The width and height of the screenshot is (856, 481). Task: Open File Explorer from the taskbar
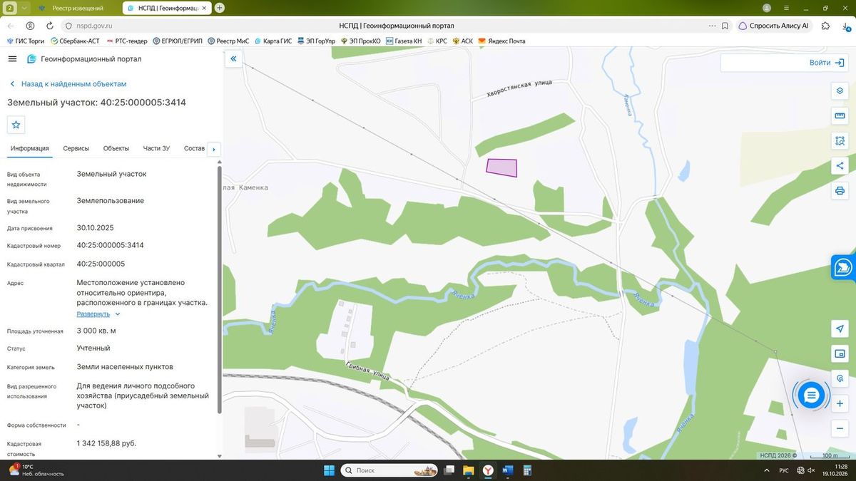[x=468, y=470]
